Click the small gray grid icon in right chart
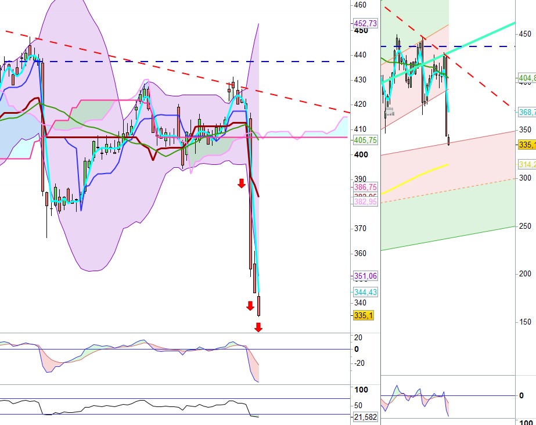Viewport: 536px width, 425px height. click(388, 110)
